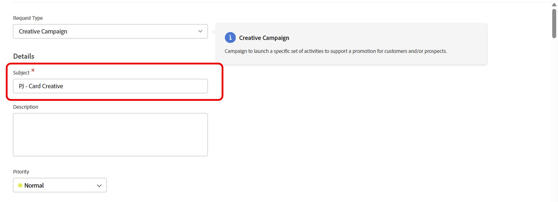Click the 'Request Type' label

point(28,18)
